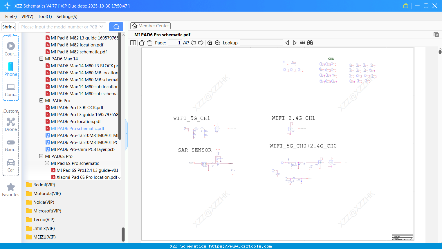Go to the next PDF page
The height and width of the screenshot is (249, 442).
[201, 43]
